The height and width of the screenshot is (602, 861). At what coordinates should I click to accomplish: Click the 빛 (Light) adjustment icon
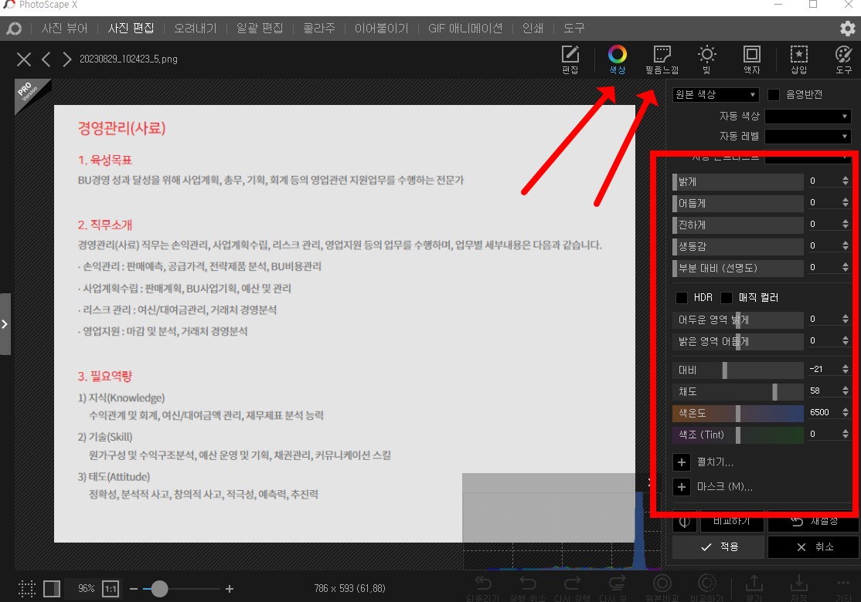[706, 59]
